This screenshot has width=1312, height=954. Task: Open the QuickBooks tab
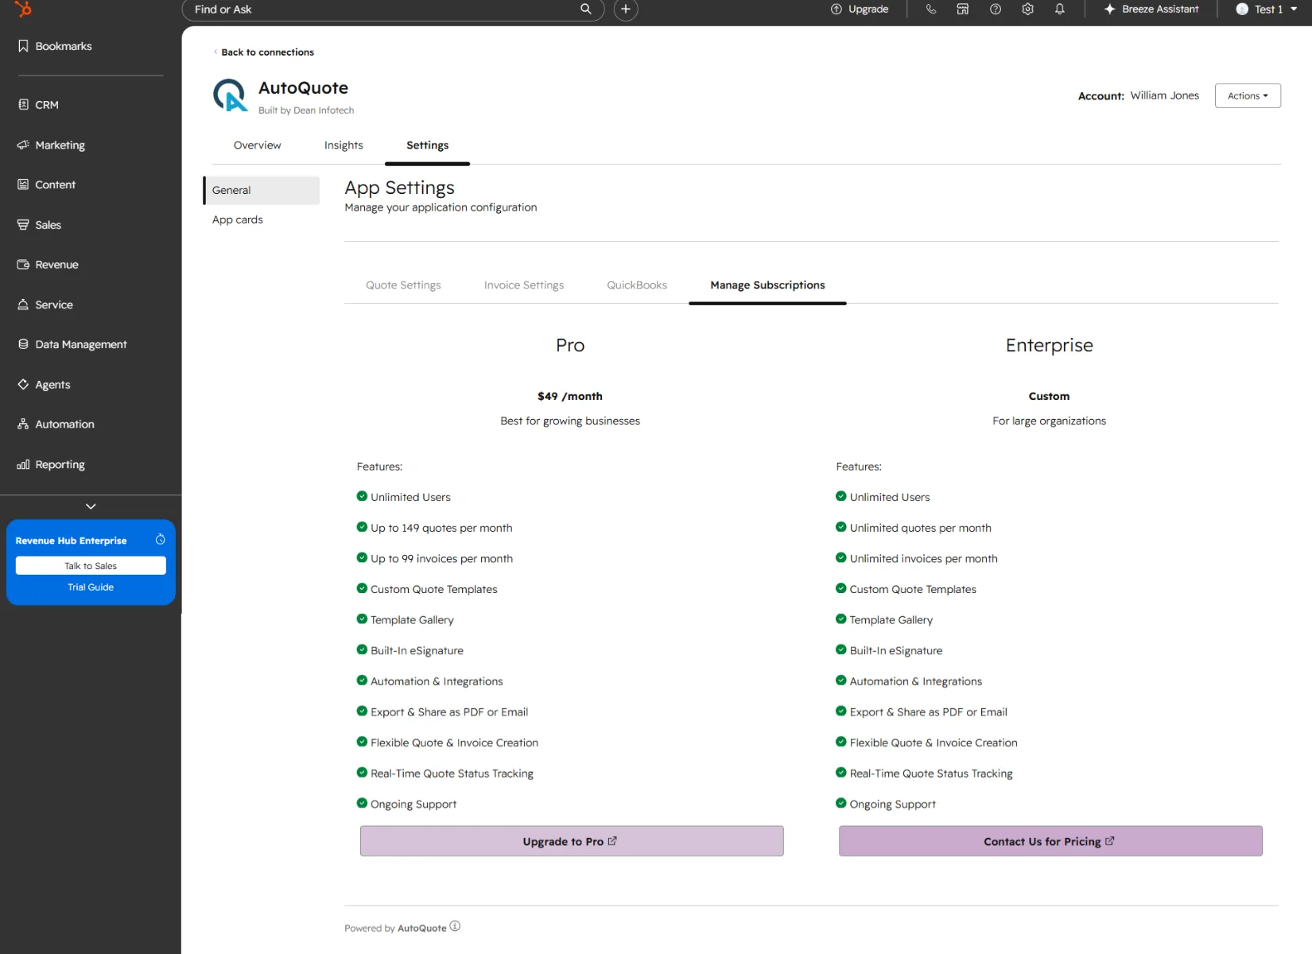(637, 285)
